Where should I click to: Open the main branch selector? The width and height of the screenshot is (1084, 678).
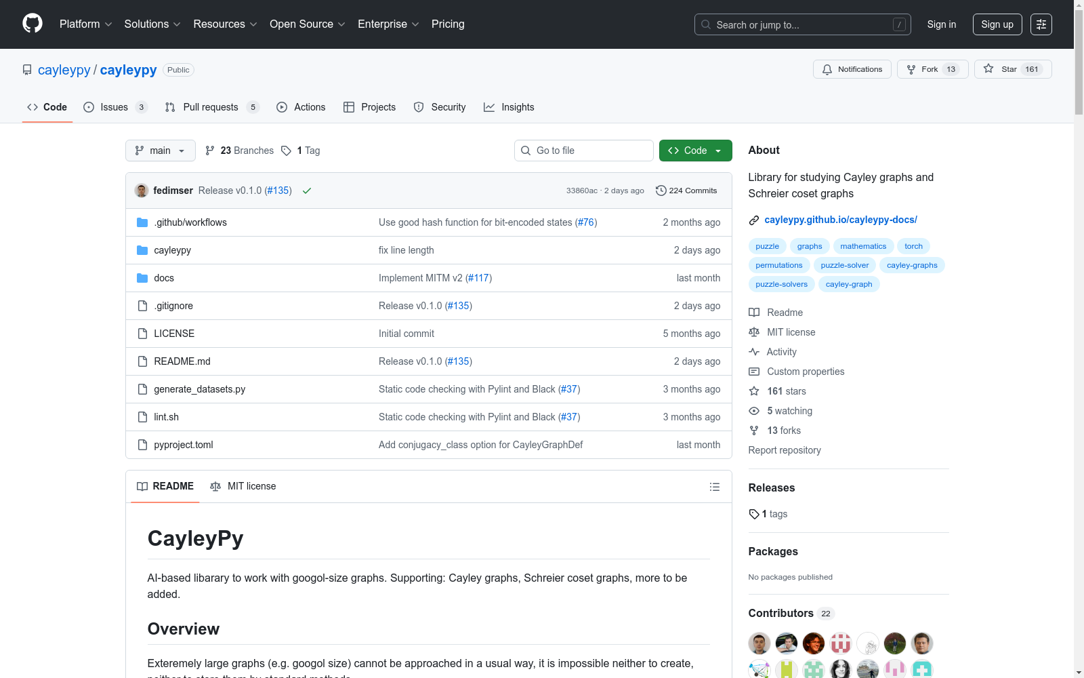(161, 151)
